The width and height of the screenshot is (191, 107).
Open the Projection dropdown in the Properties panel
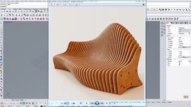pyautogui.click(x=189, y=34)
